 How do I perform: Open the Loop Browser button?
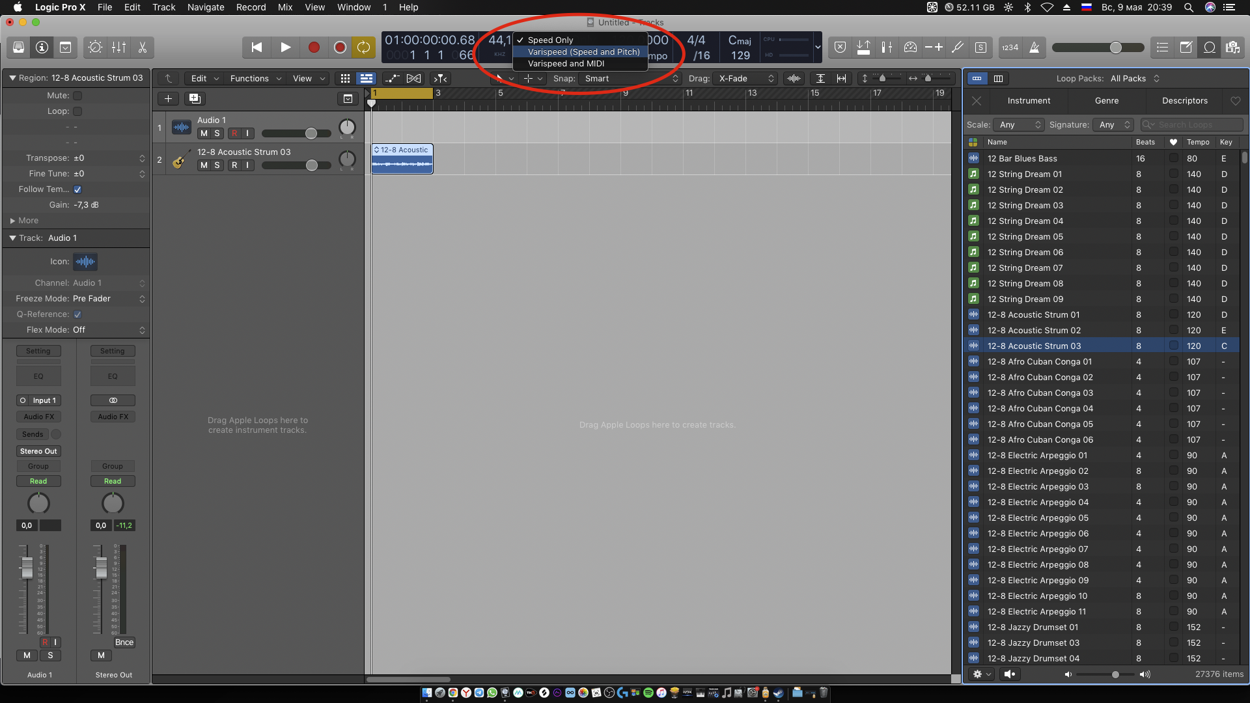1209,48
